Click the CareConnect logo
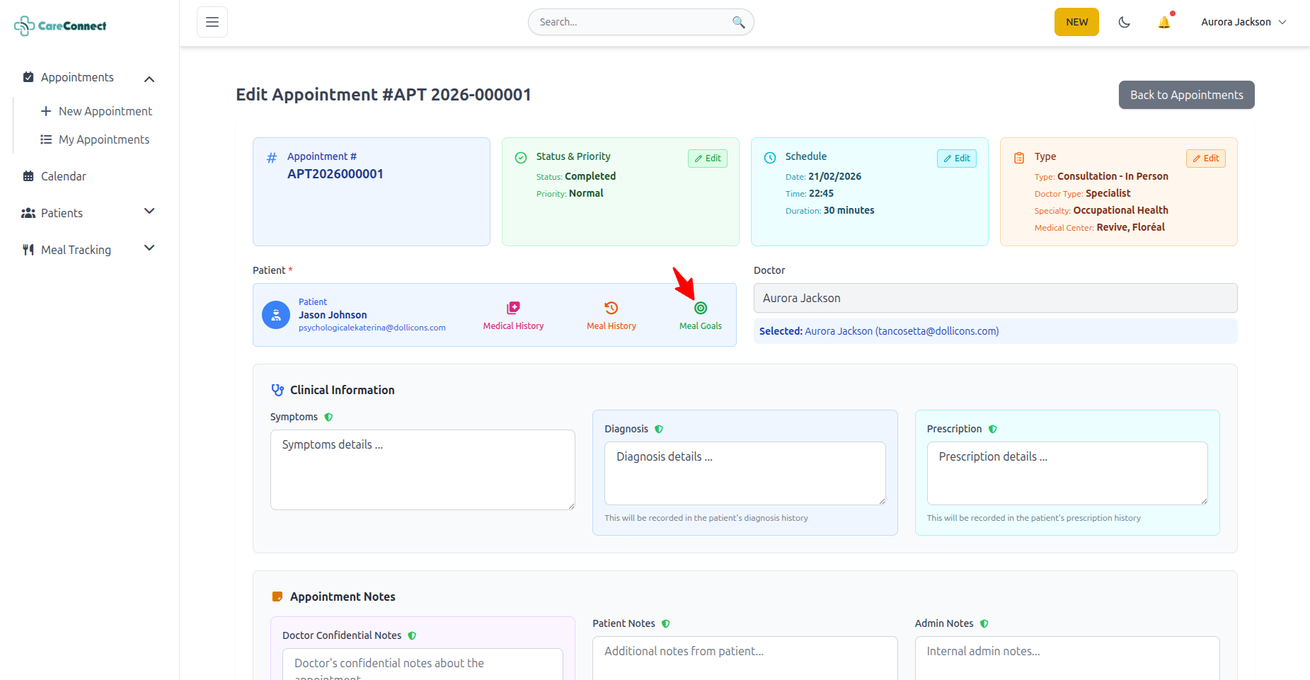This screenshot has width=1310, height=680. pos(61,26)
